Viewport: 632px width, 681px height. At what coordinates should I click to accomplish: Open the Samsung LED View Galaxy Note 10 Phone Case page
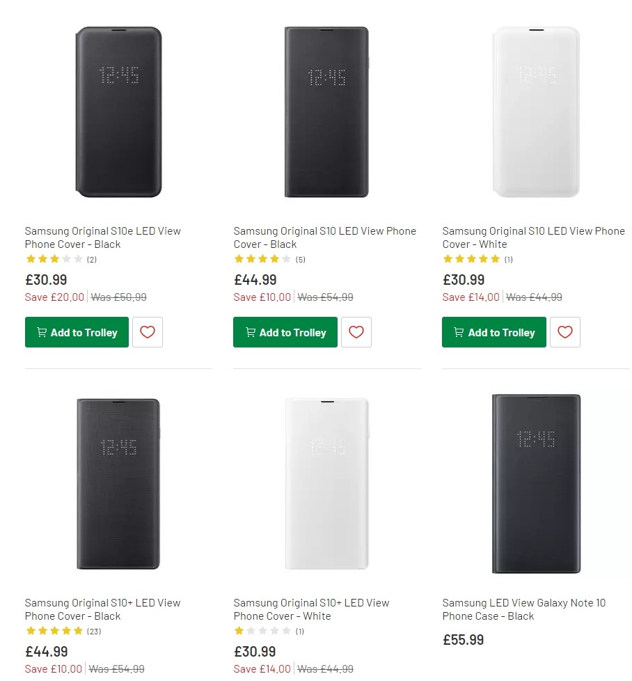(x=524, y=609)
